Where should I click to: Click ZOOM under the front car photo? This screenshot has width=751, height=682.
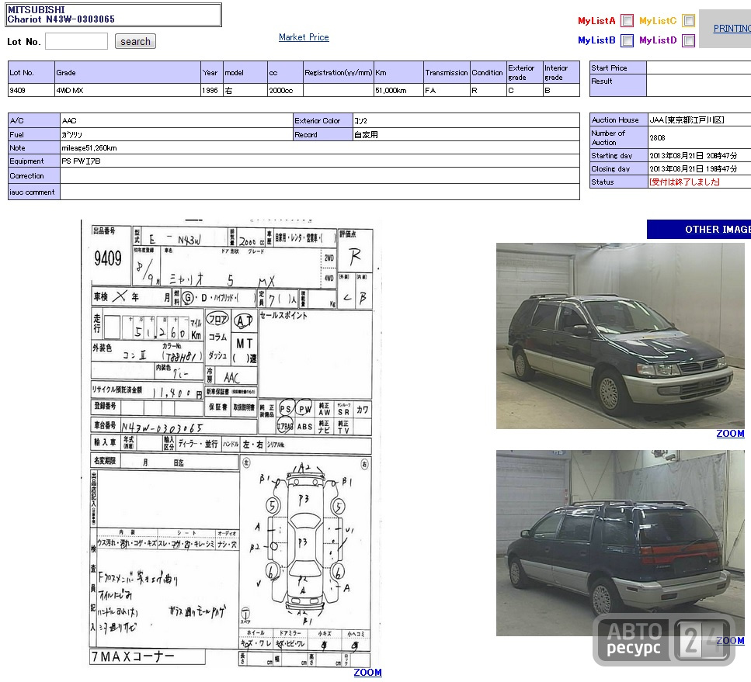point(730,434)
